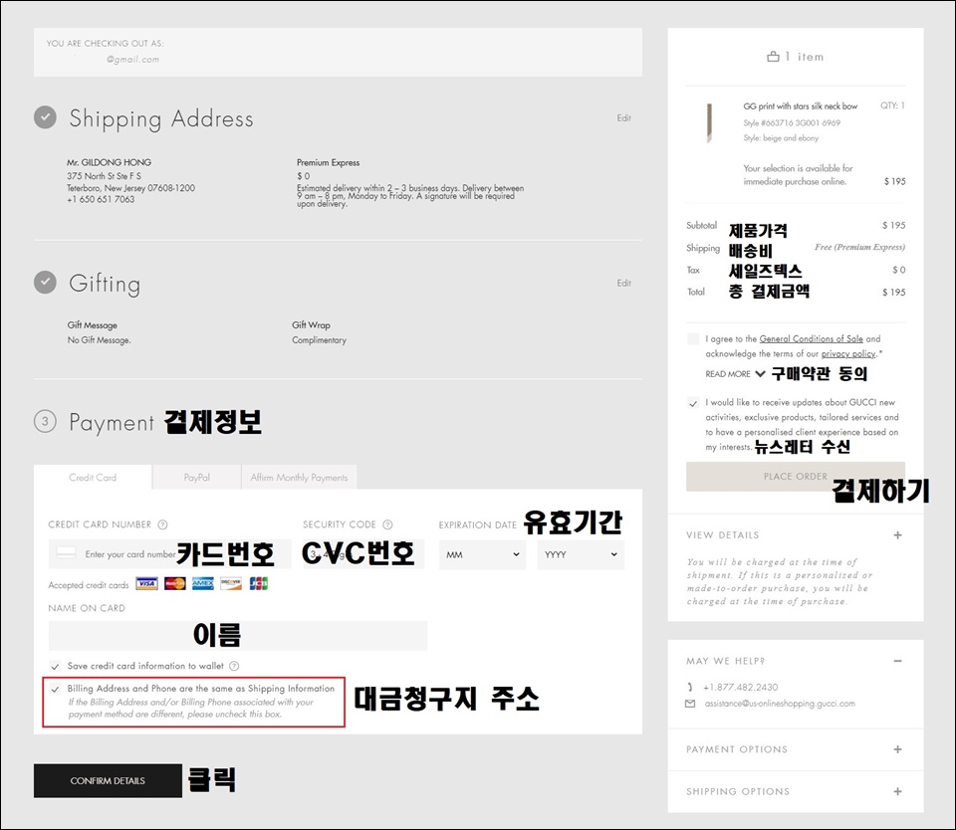Image resolution: width=956 pixels, height=830 pixels.
Task: Expand READ MORE under the conditions agreement
Action: tap(735, 373)
